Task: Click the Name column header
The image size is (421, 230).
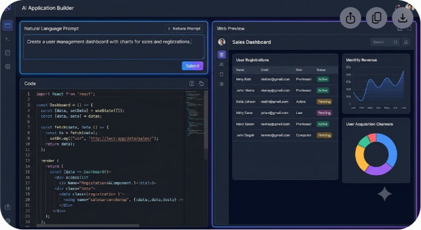Action: (240, 70)
